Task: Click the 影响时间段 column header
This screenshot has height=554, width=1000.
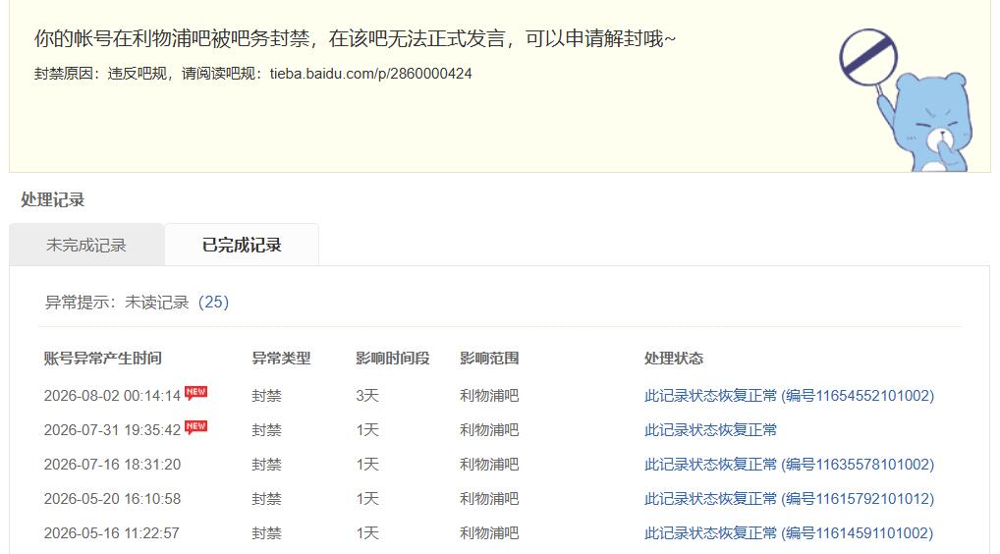Action: click(x=393, y=359)
